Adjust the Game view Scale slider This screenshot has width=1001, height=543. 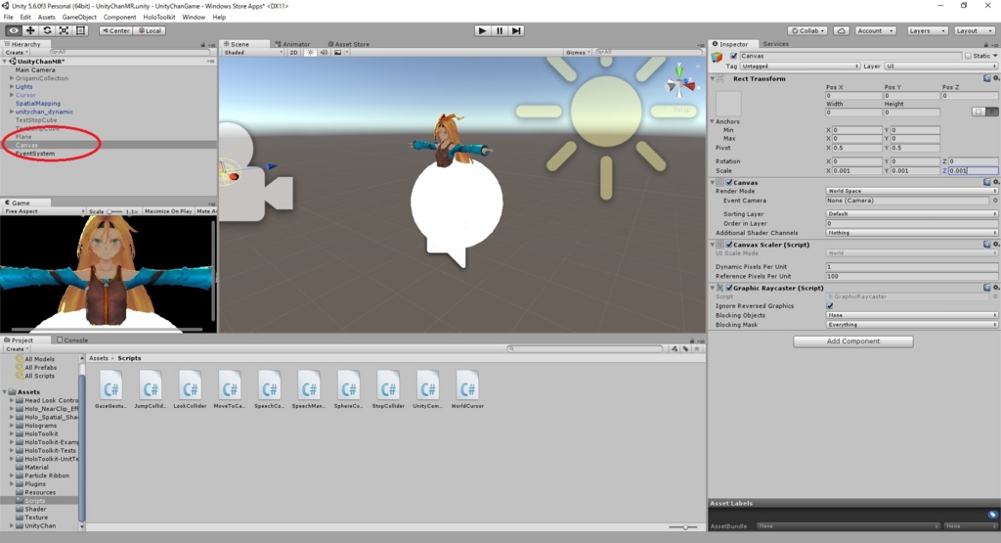[115, 211]
